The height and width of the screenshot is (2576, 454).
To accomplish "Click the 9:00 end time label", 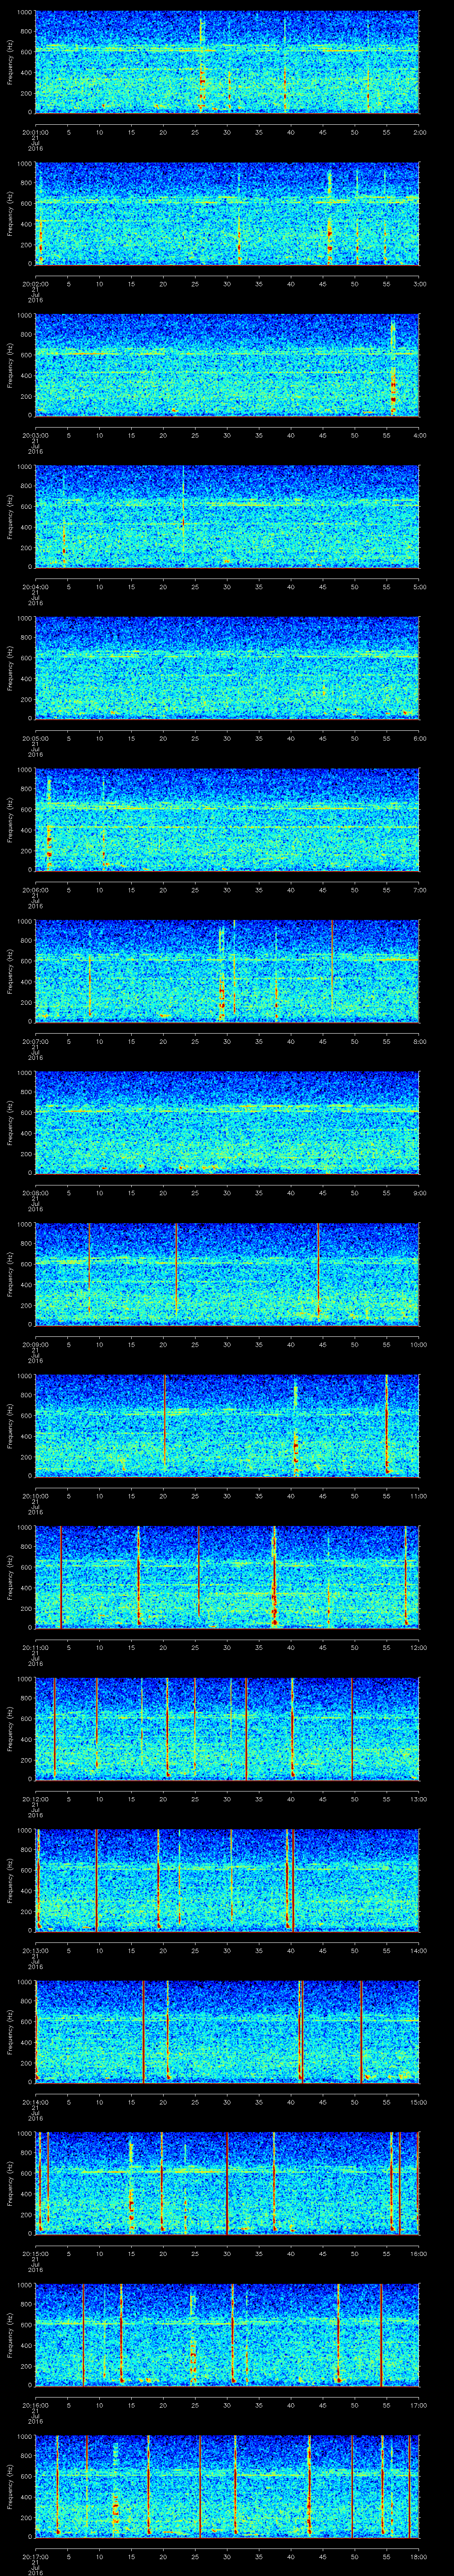I will click(x=419, y=1193).
